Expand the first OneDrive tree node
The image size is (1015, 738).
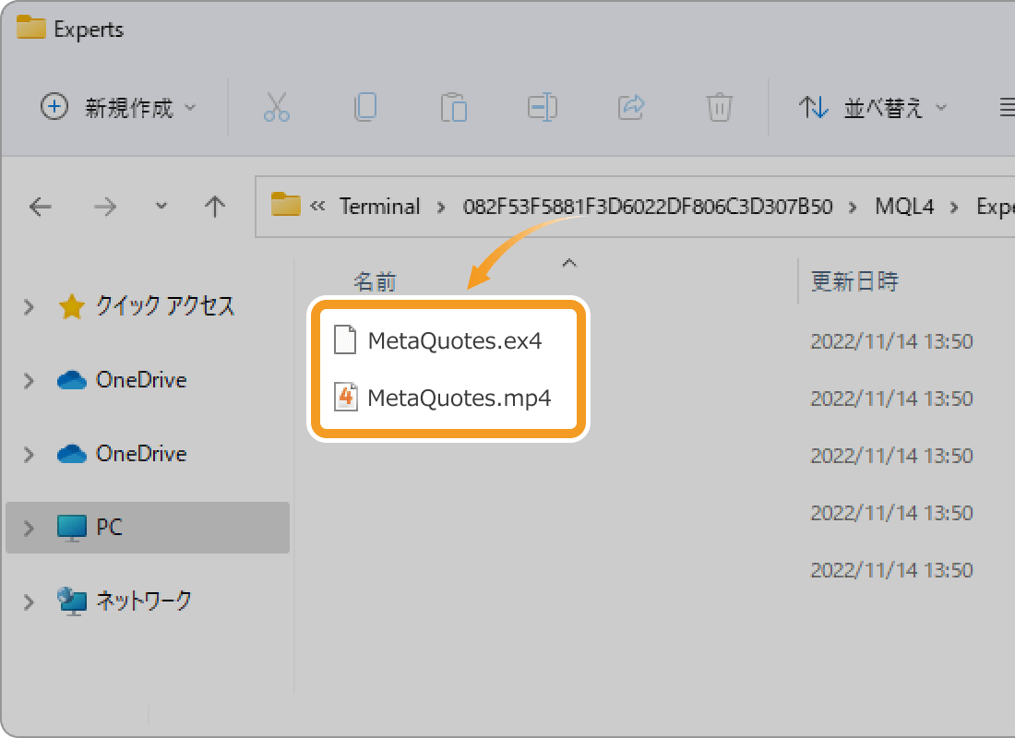click(x=29, y=381)
